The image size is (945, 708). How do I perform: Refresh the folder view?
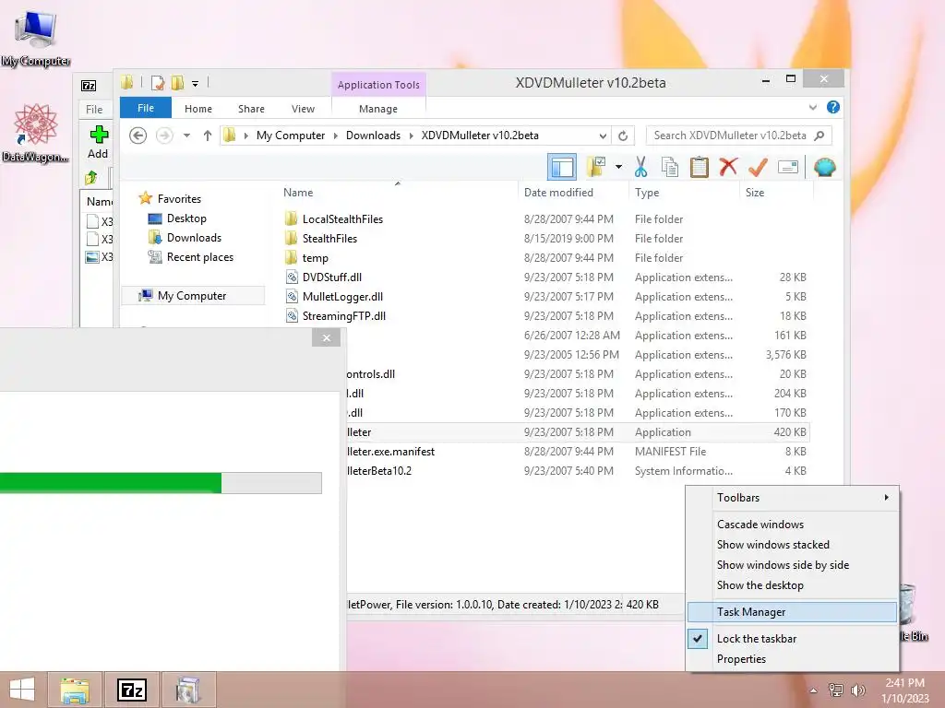coord(623,136)
